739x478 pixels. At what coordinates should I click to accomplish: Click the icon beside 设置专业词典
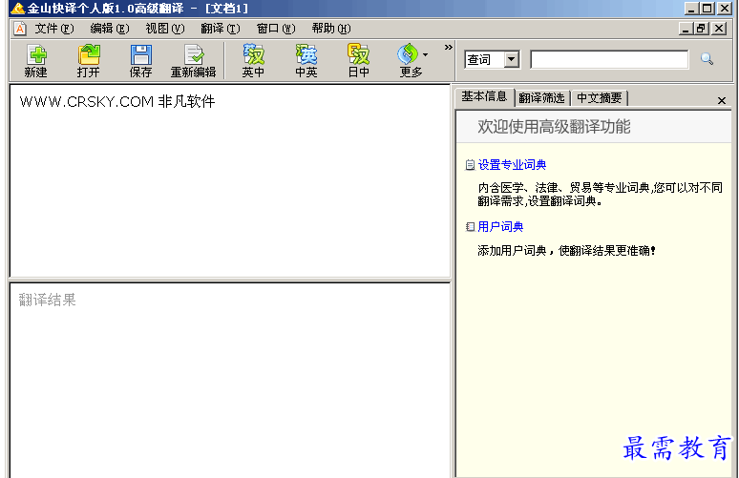pos(470,165)
